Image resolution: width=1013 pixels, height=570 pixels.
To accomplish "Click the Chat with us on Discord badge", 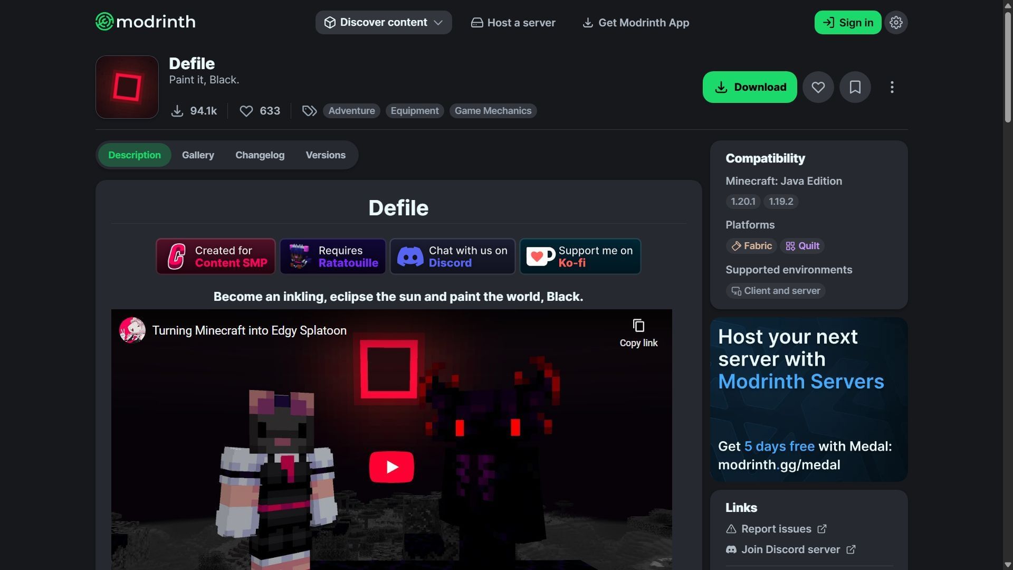I will (452, 256).
